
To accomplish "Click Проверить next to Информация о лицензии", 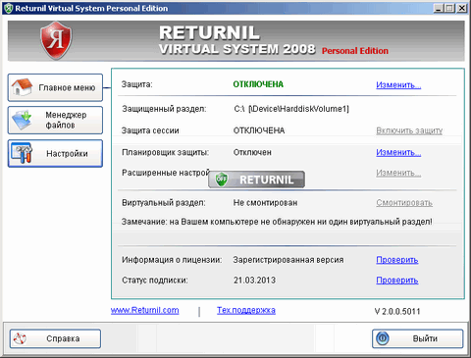I will 397,260.
